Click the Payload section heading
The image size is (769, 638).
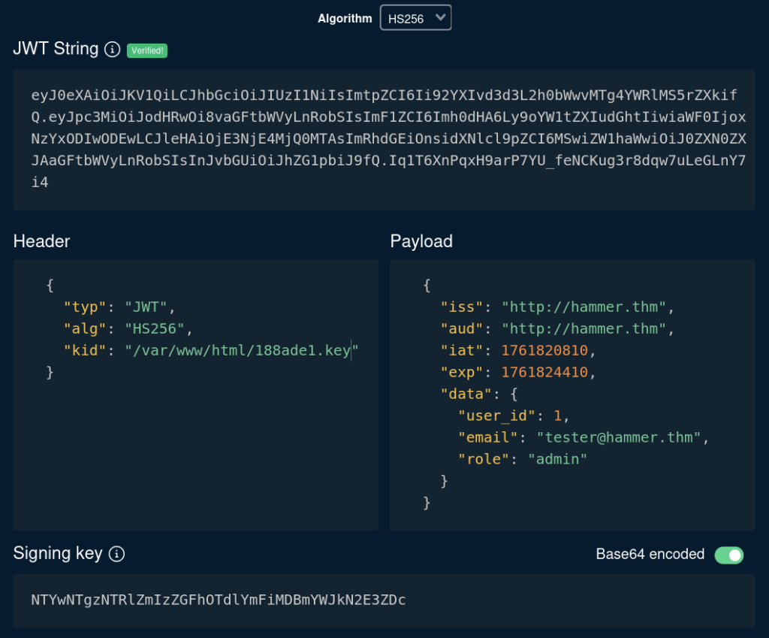(x=421, y=241)
